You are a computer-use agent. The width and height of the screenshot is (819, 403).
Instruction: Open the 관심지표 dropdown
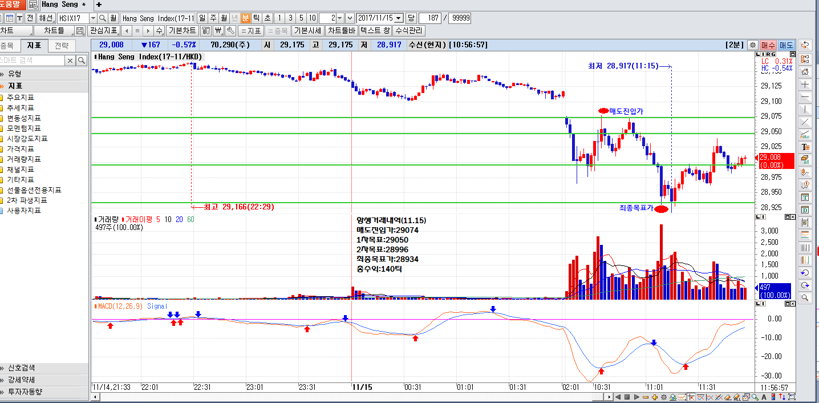pos(103,30)
